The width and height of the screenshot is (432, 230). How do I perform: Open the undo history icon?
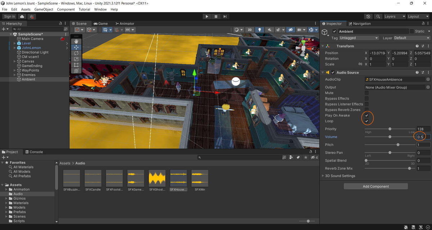tap(368, 17)
